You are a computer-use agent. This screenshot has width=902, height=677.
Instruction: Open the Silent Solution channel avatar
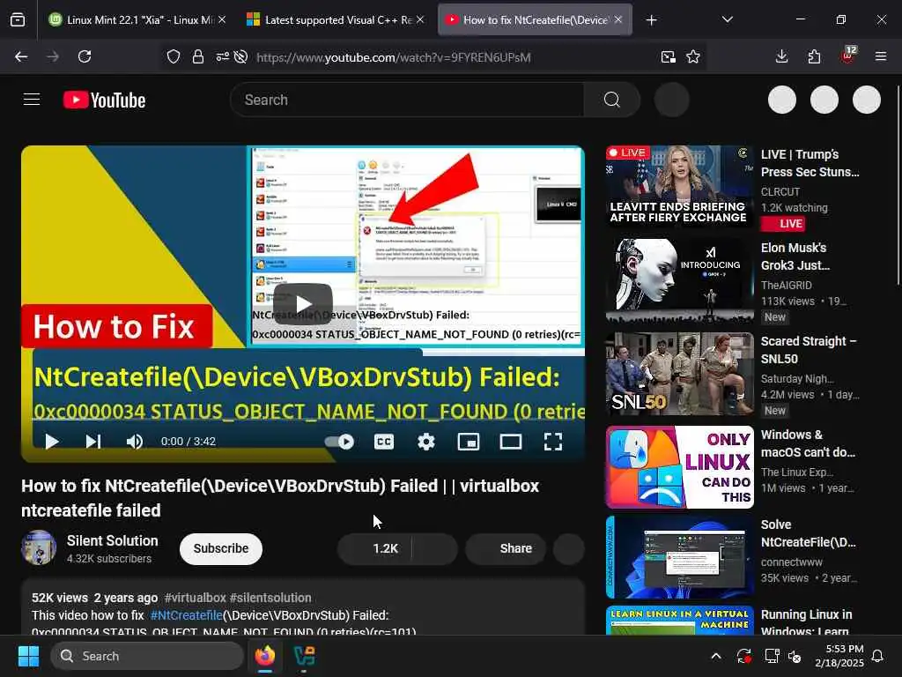click(x=39, y=547)
